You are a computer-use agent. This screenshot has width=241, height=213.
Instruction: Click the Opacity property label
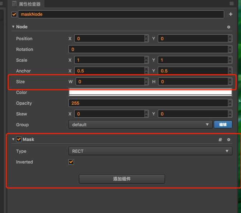24,103
